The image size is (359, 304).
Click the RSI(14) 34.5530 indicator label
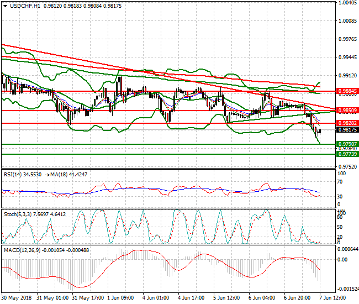coord(23,175)
